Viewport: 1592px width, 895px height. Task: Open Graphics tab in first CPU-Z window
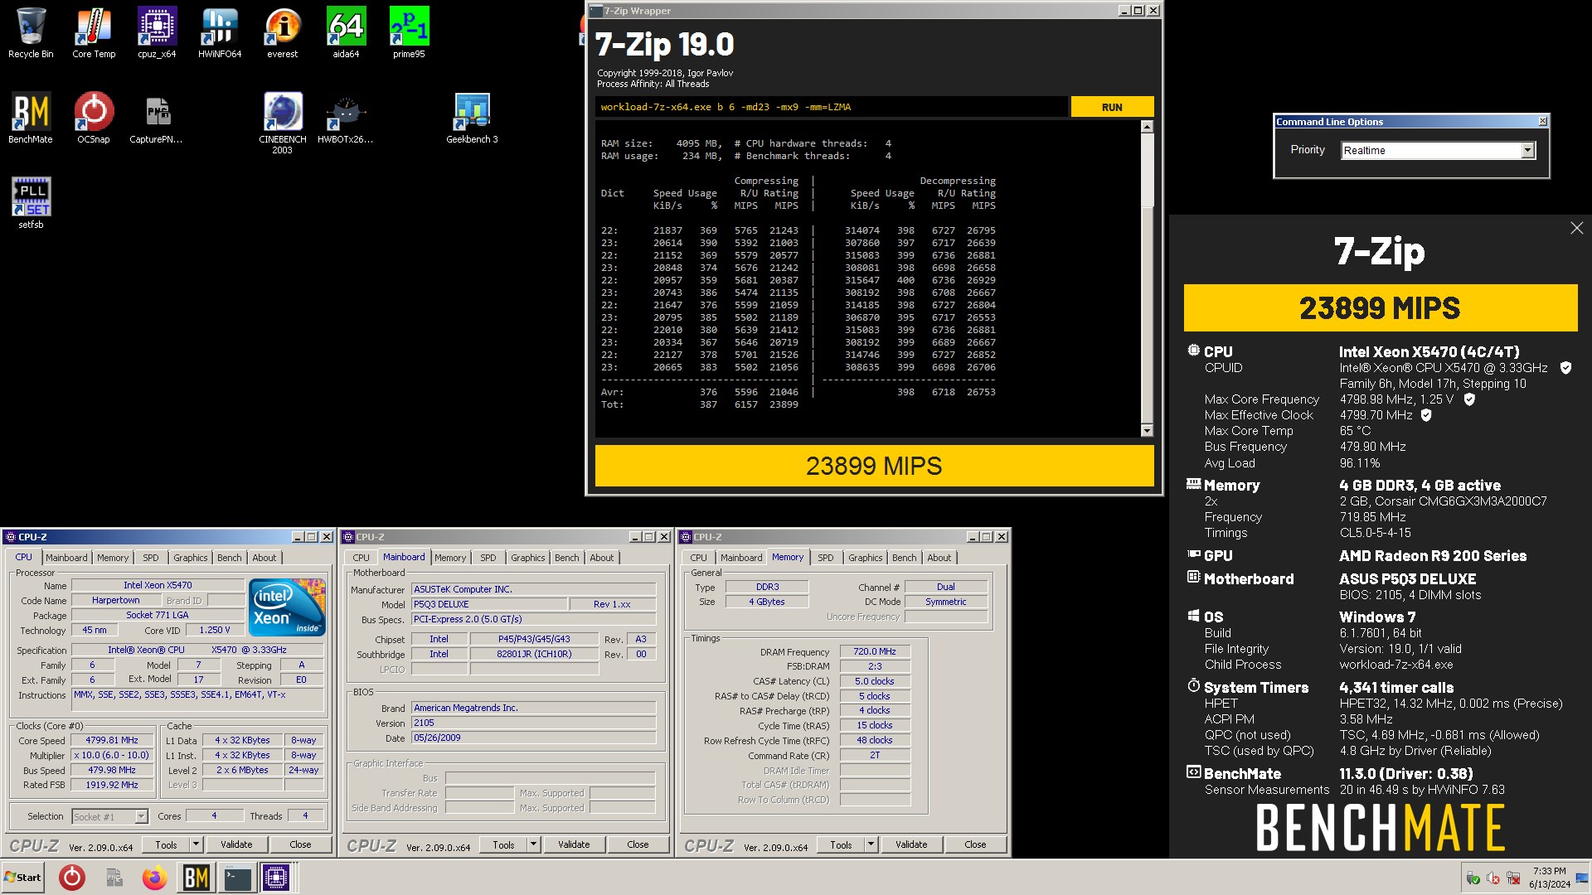click(190, 558)
